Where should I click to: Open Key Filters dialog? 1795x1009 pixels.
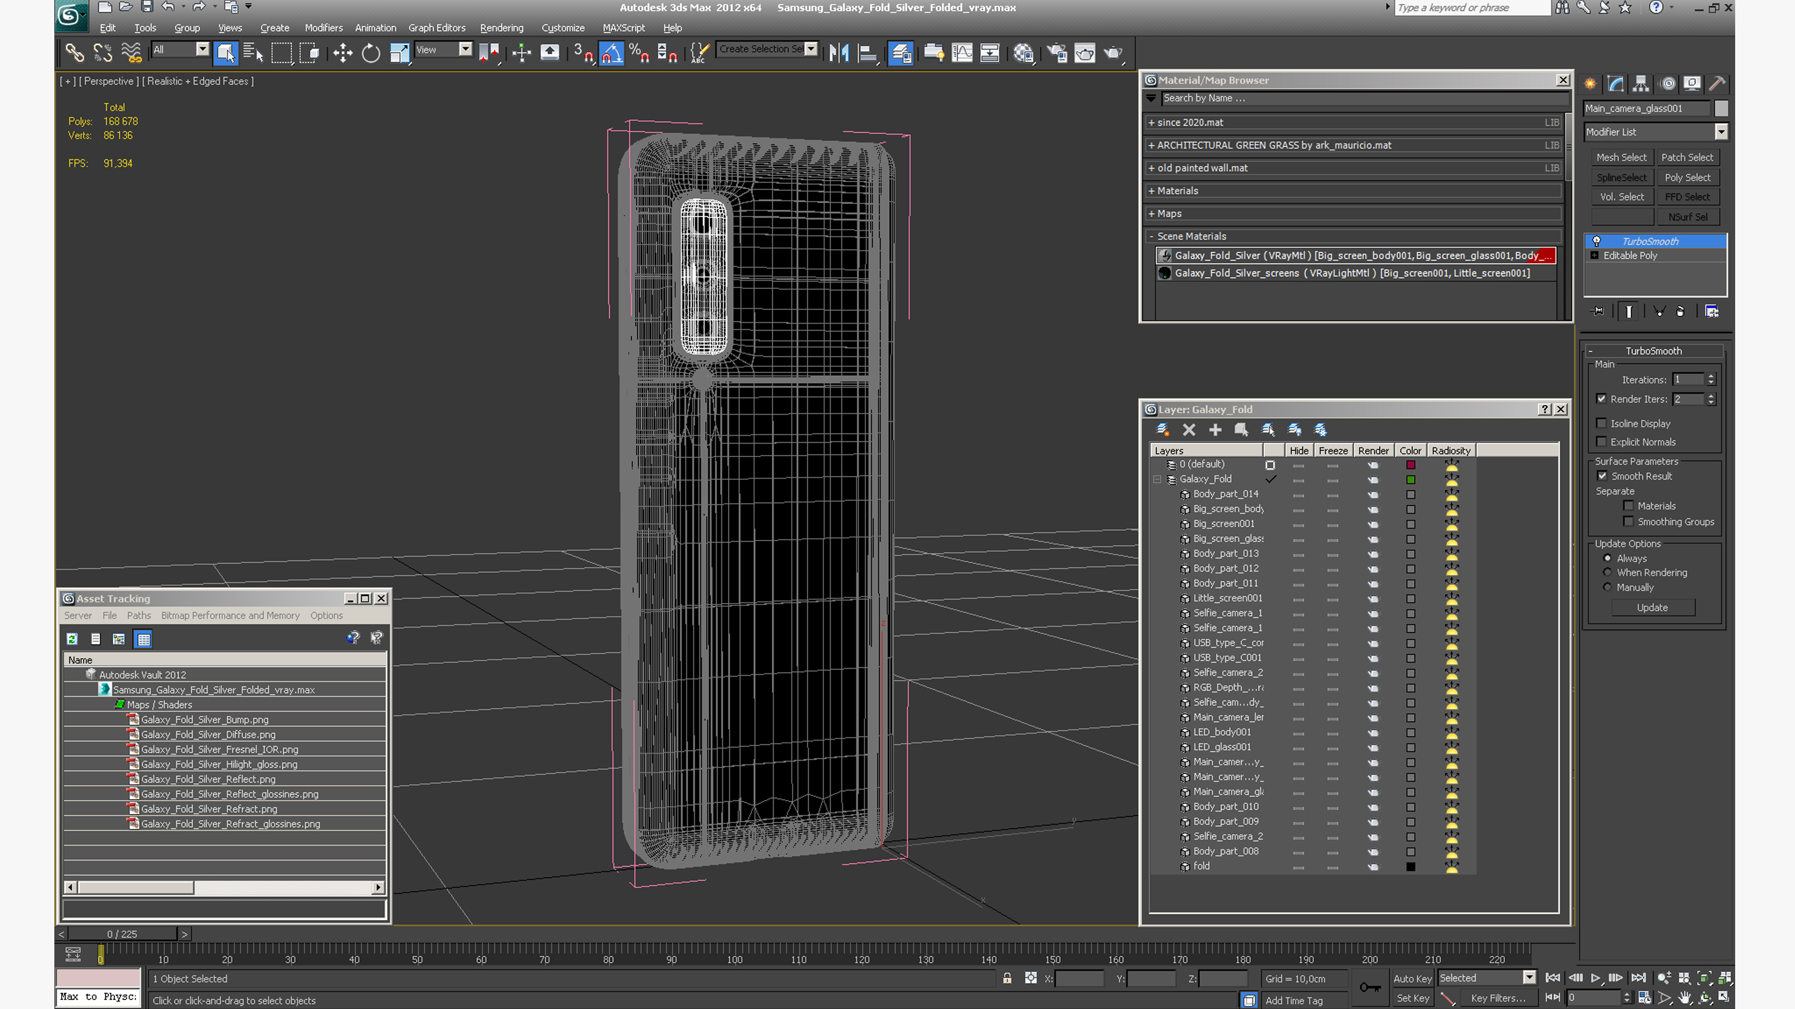click(x=1498, y=998)
